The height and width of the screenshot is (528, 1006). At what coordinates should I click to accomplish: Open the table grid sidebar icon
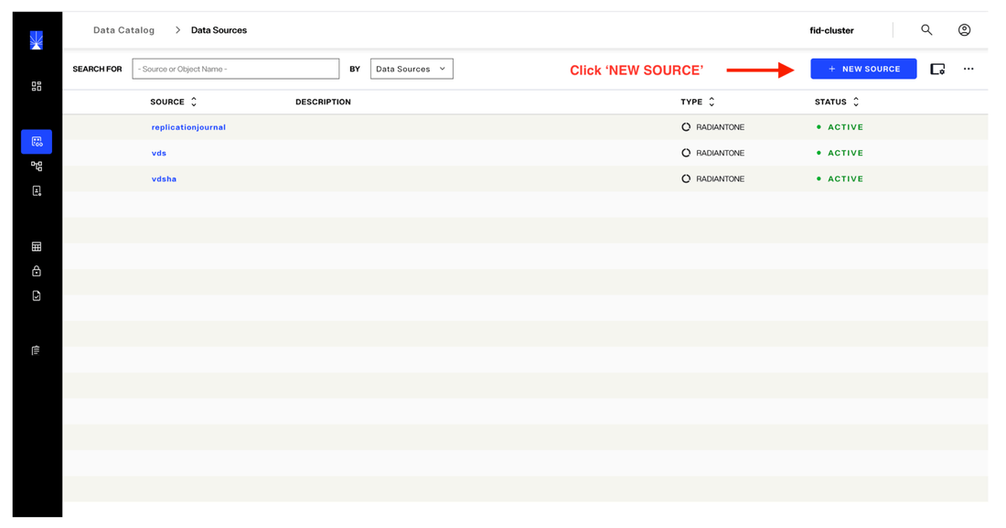click(37, 247)
